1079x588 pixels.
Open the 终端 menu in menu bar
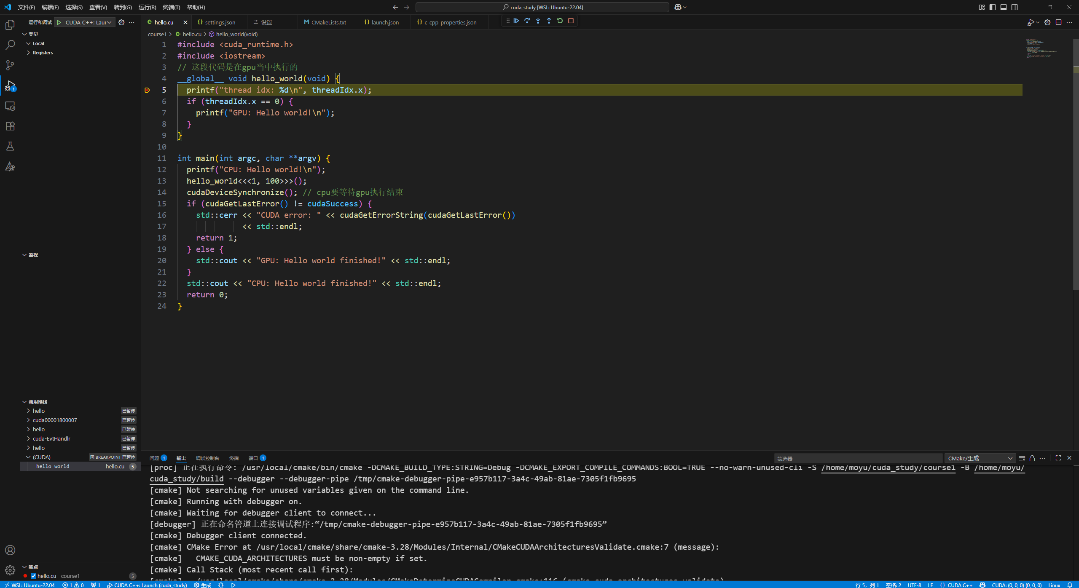click(x=171, y=7)
